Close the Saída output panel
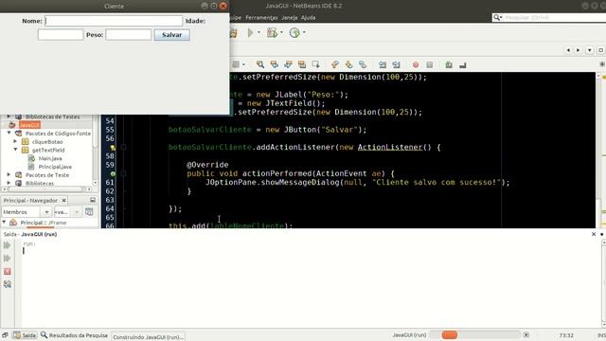The height and width of the screenshot is (341, 606). pyautogui.click(x=594, y=234)
